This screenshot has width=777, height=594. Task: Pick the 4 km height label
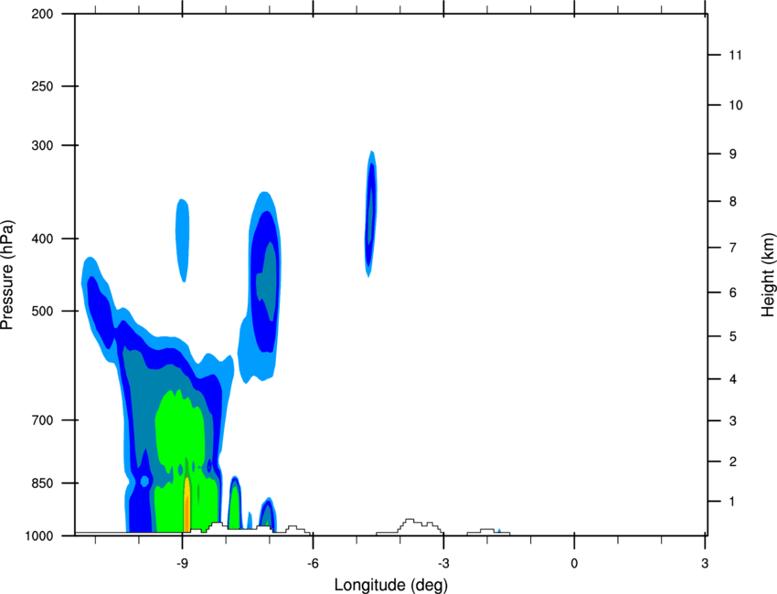coord(732,379)
